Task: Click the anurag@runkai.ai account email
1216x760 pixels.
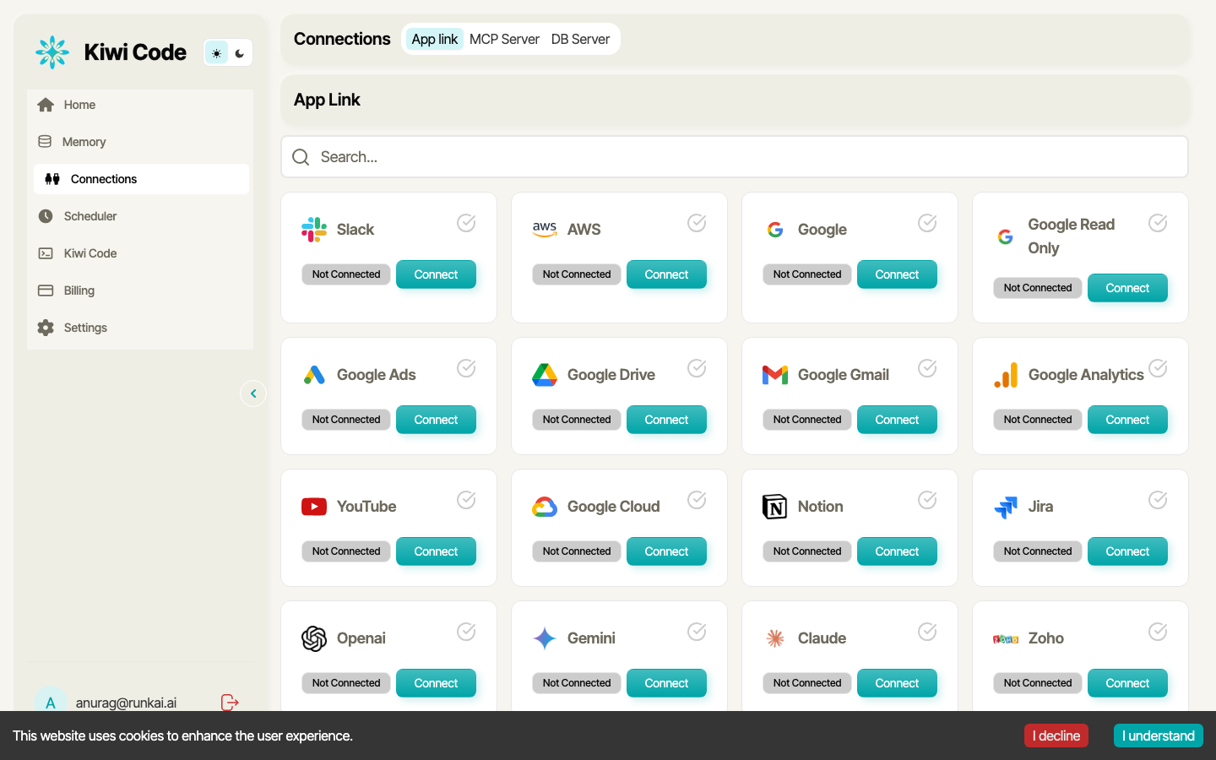Action: (127, 703)
